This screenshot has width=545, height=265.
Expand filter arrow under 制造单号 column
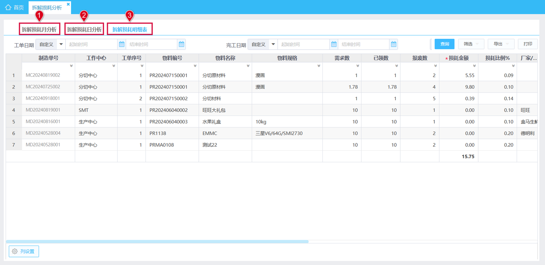(x=71, y=66)
